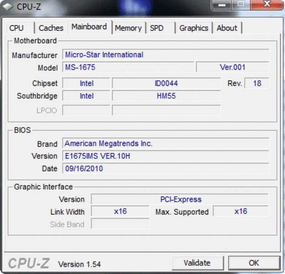Click the 'Chipset' label
Viewport: 285px width, 274px height.
pyautogui.click(x=45, y=83)
